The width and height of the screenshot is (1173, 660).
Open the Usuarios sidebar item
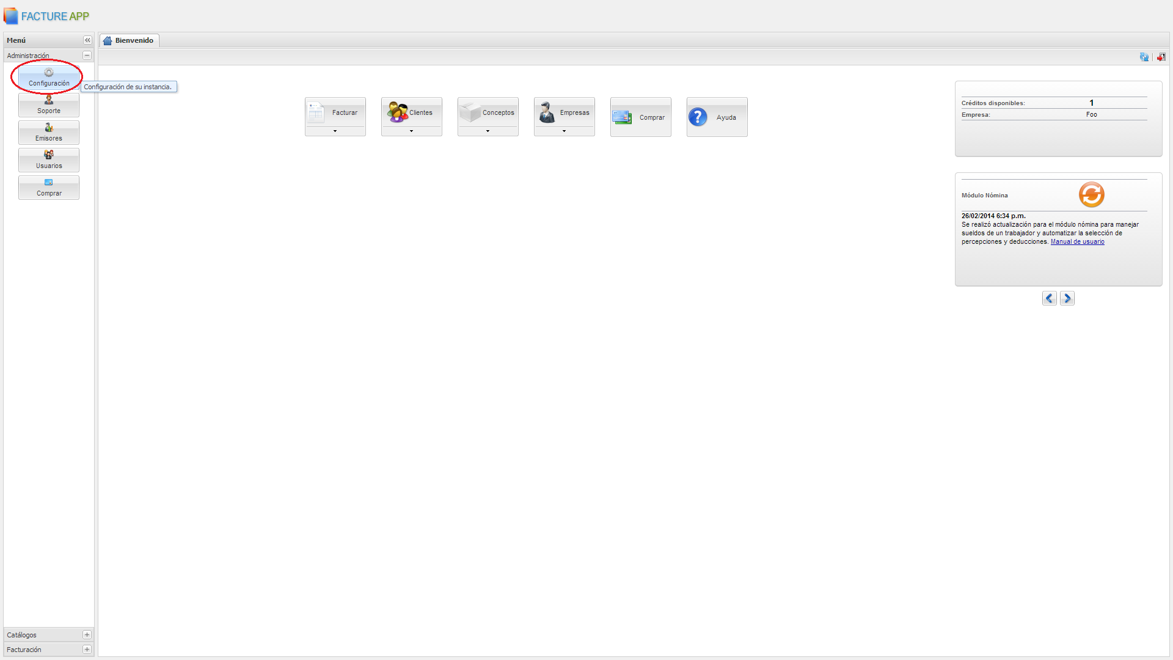49,160
